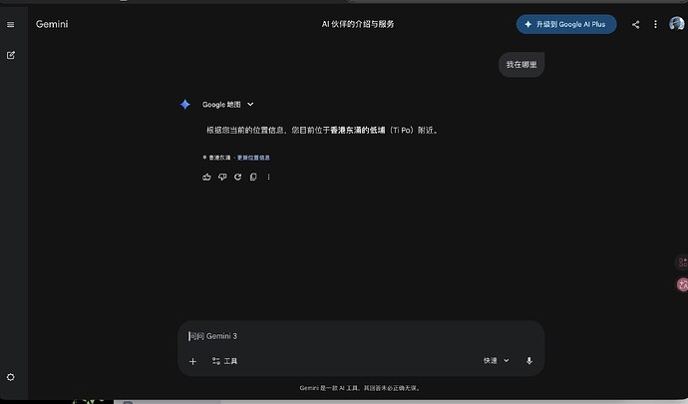Click 更新位置信息 link

(x=253, y=158)
